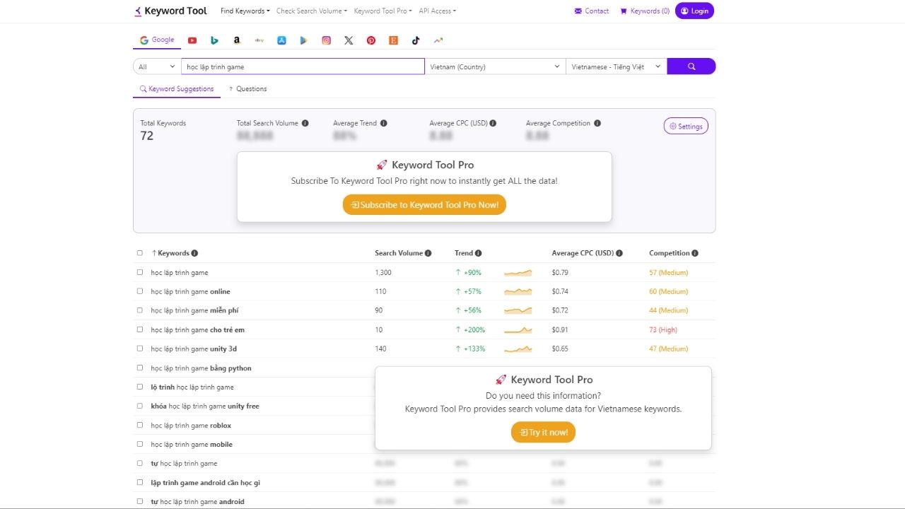Check the 'học lập trình game online' row
This screenshot has width=905, height=509.
140,291
